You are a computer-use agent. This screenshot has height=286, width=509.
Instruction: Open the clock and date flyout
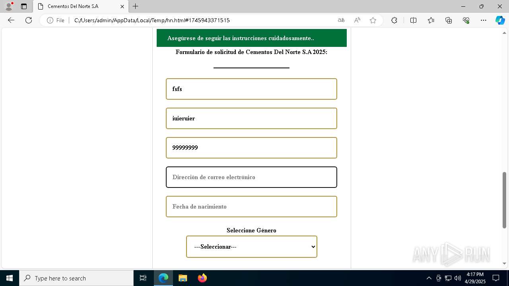click(475, 278)
